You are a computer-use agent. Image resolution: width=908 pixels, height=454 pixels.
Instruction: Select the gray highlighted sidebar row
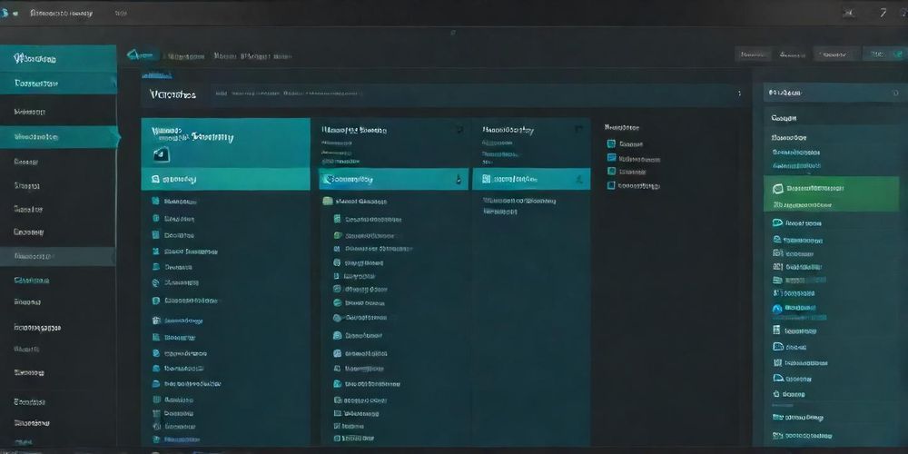(x=57, y=256)
